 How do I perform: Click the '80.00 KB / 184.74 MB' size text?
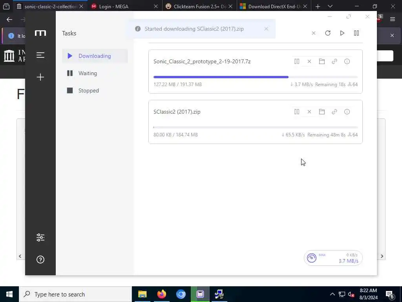(175, 135)
